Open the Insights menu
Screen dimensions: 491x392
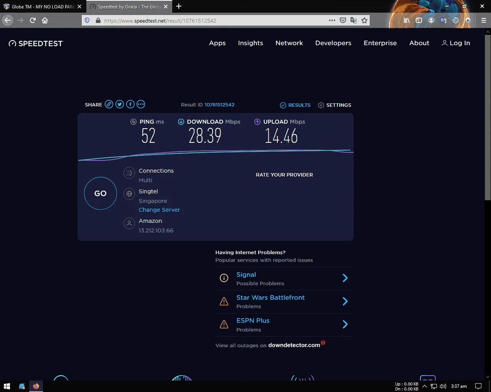click(250, 43)
